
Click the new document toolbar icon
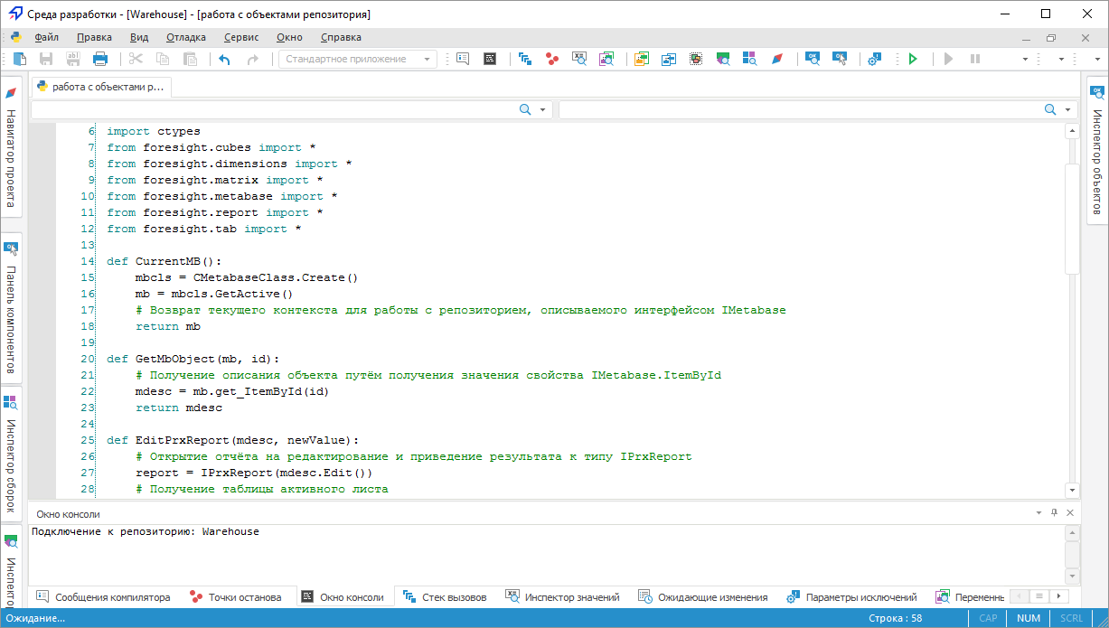20,59
